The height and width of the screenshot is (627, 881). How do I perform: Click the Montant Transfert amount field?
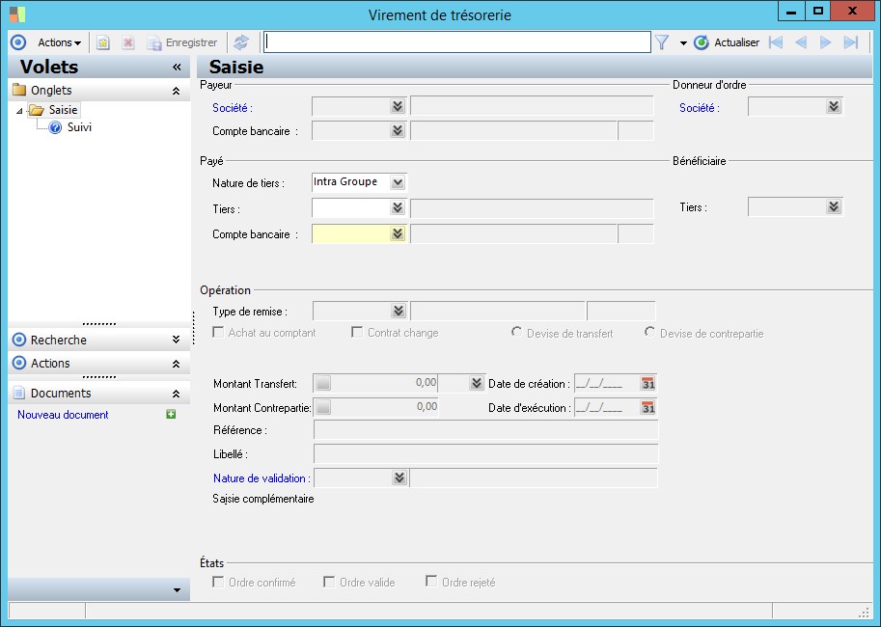coord(385,383)
